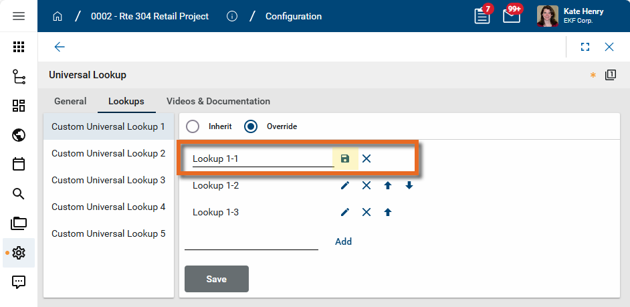
Task: Click the Add link
Action: 343,241
